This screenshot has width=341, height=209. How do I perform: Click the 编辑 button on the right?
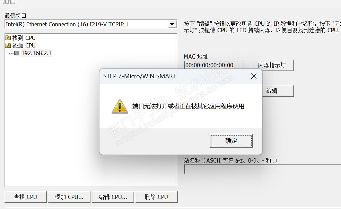[278, 91]
